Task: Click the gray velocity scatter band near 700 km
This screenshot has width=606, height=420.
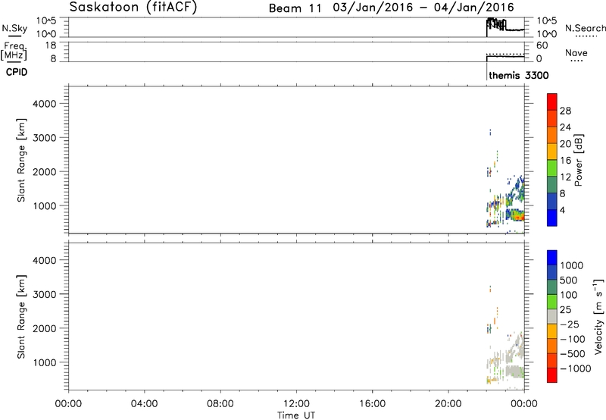Action: pyautogui.click(x=515, y=371)
